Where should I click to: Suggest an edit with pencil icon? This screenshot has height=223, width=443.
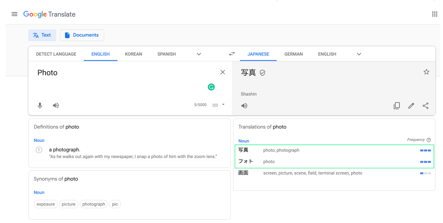(x=411, y=106)
